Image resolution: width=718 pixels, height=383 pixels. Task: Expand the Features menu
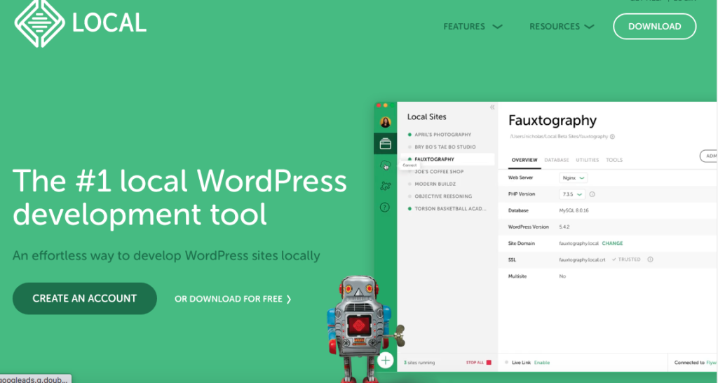(x=473, y=27)
